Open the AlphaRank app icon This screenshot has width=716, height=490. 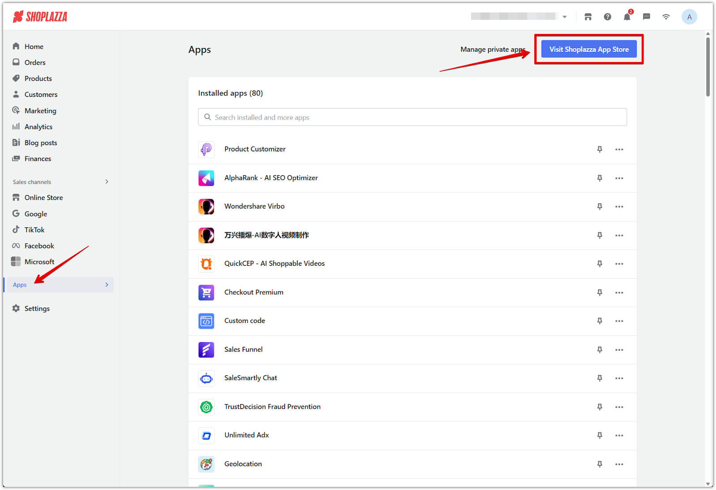point(206,178)
